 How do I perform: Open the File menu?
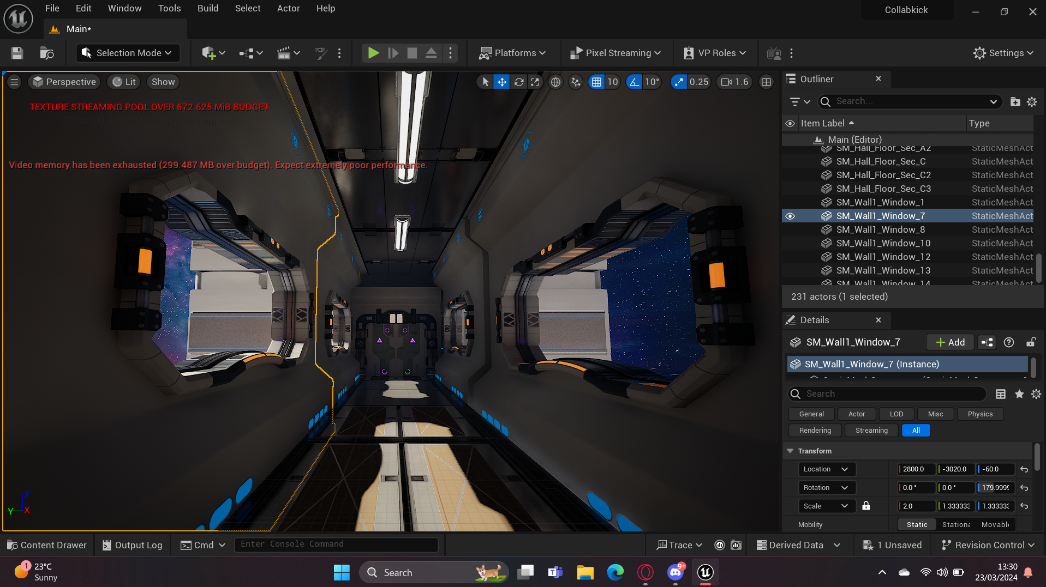[x=52, y=8]
